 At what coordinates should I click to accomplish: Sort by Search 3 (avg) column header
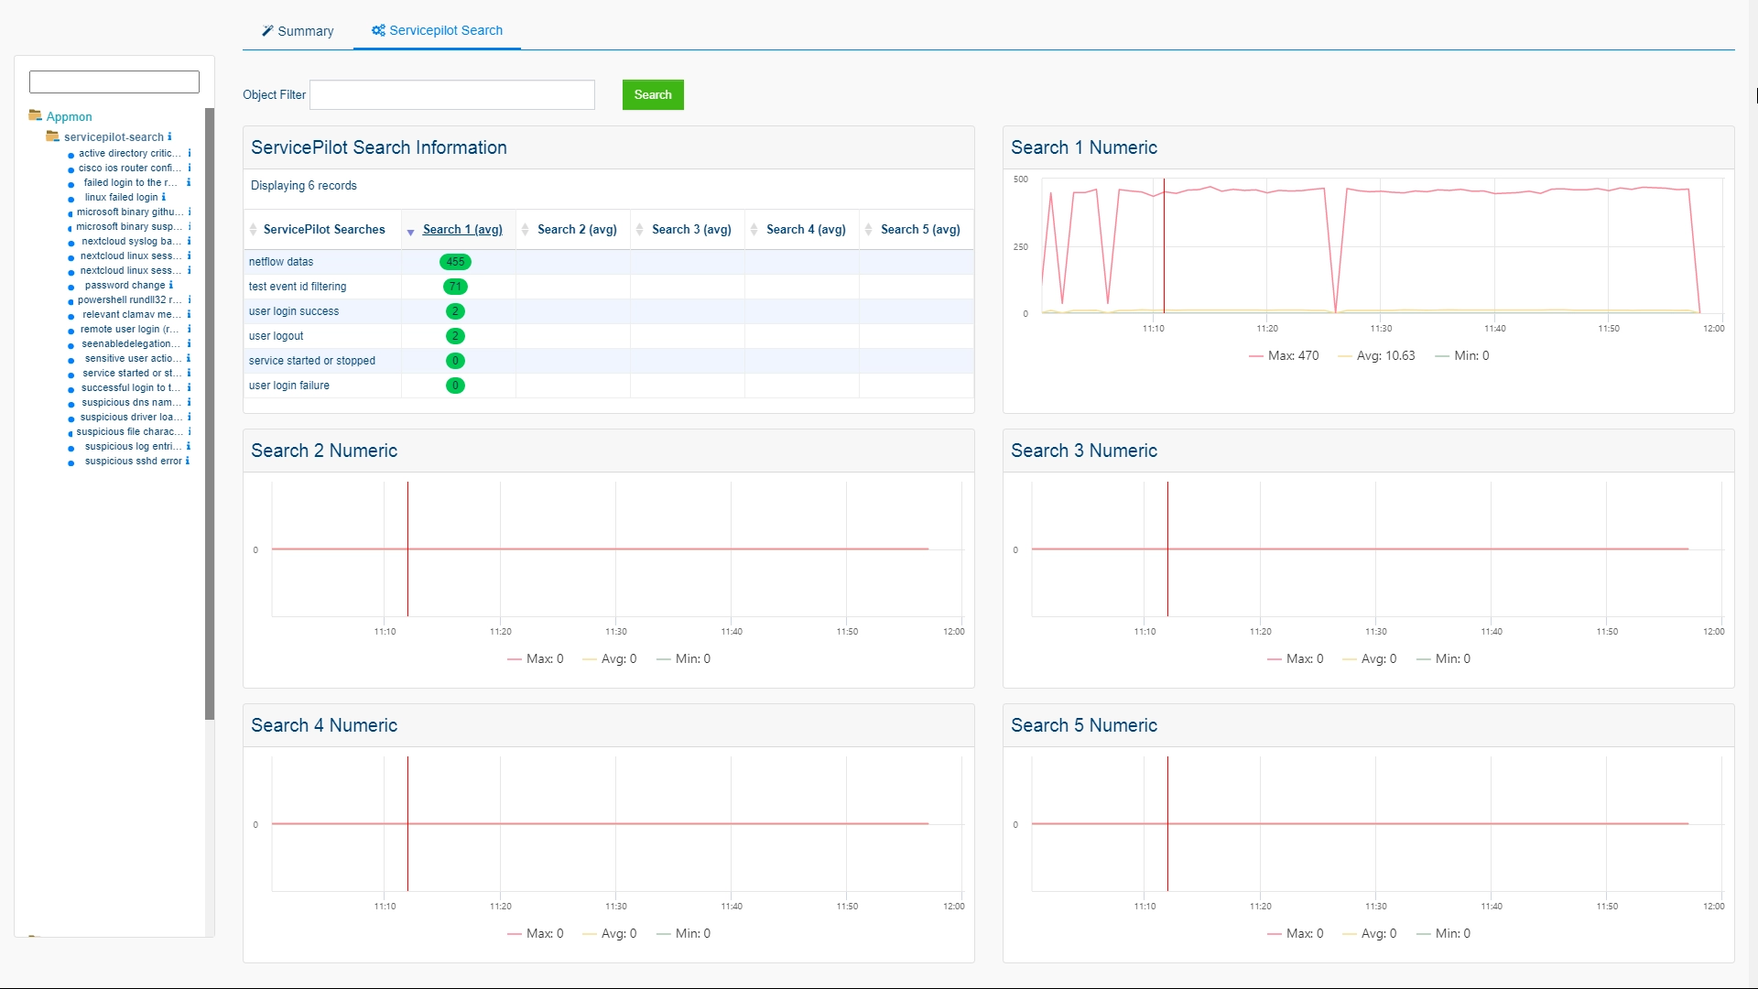[x=691, y=230]
